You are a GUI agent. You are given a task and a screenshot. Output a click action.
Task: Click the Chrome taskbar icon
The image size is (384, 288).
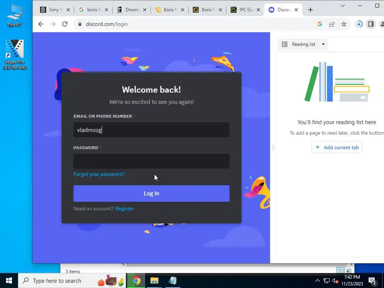(x=136, y=280)
